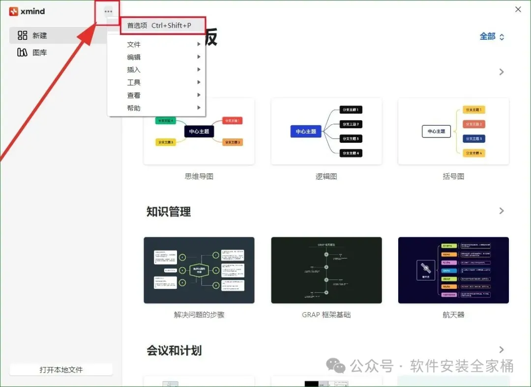Image resolution: width=531 pixels, height=387 pixels.
Task: Click the 会议和计划 section heading
Action: pos(174,351)
